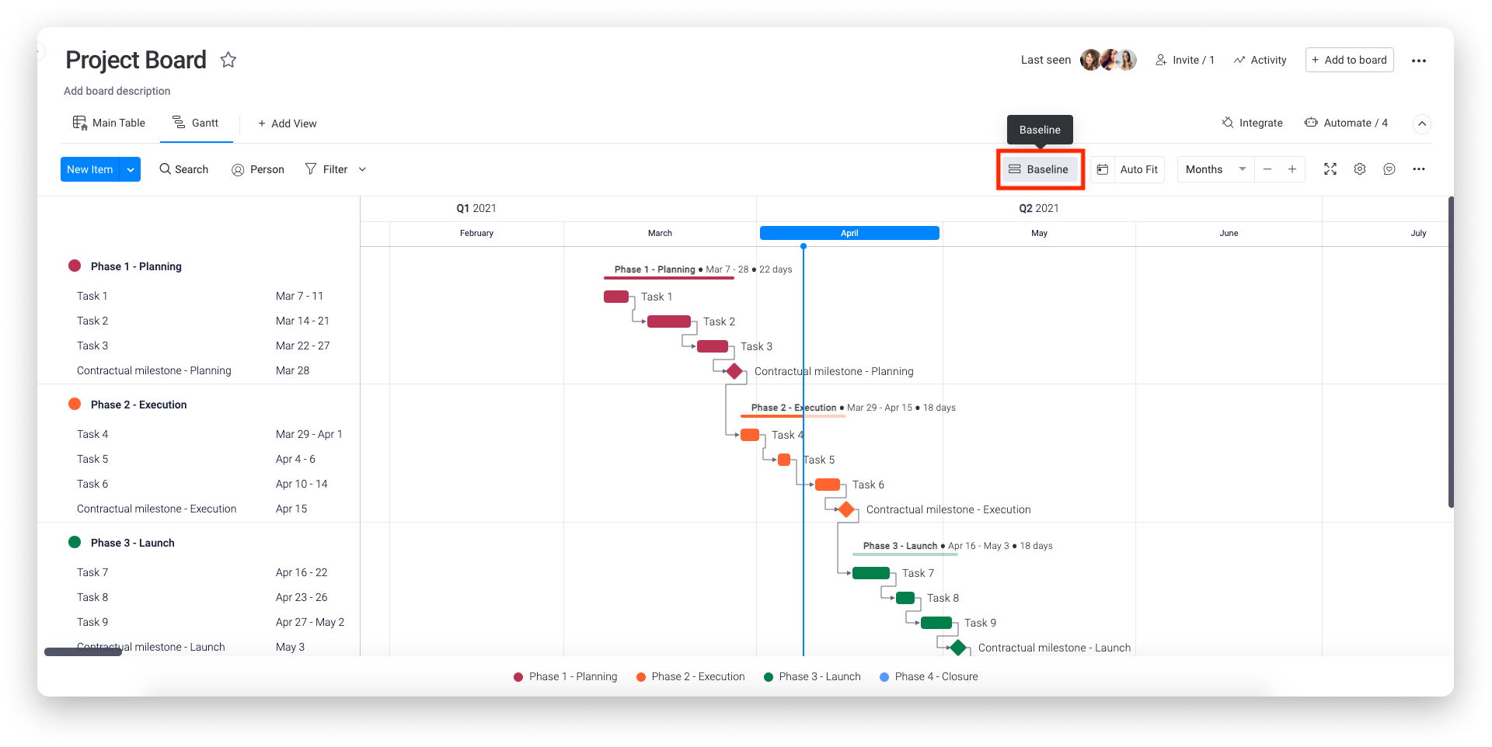Image resolution: width=1492 pixels, height=747 pixels.
Task: Open Search in the Gantt toolbar
Action: pyautogui.click(x=184, y=169)
